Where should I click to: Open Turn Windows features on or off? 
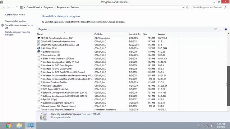(x=19, y=27)
